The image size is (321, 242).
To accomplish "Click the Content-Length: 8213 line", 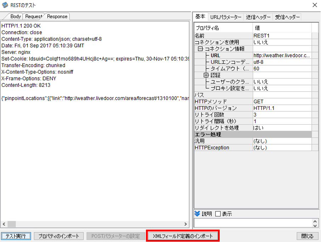I will (26, 85).
